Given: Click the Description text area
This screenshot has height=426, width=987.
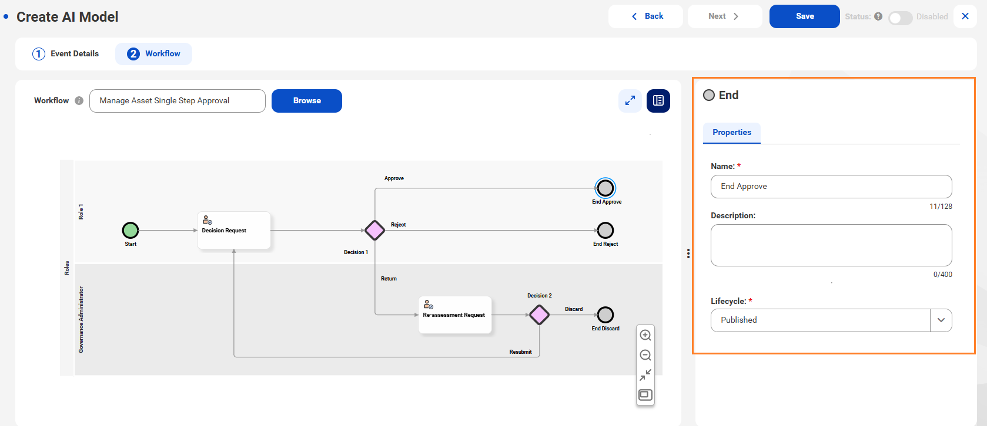Looking at the screenshot, I should point(831,245).
